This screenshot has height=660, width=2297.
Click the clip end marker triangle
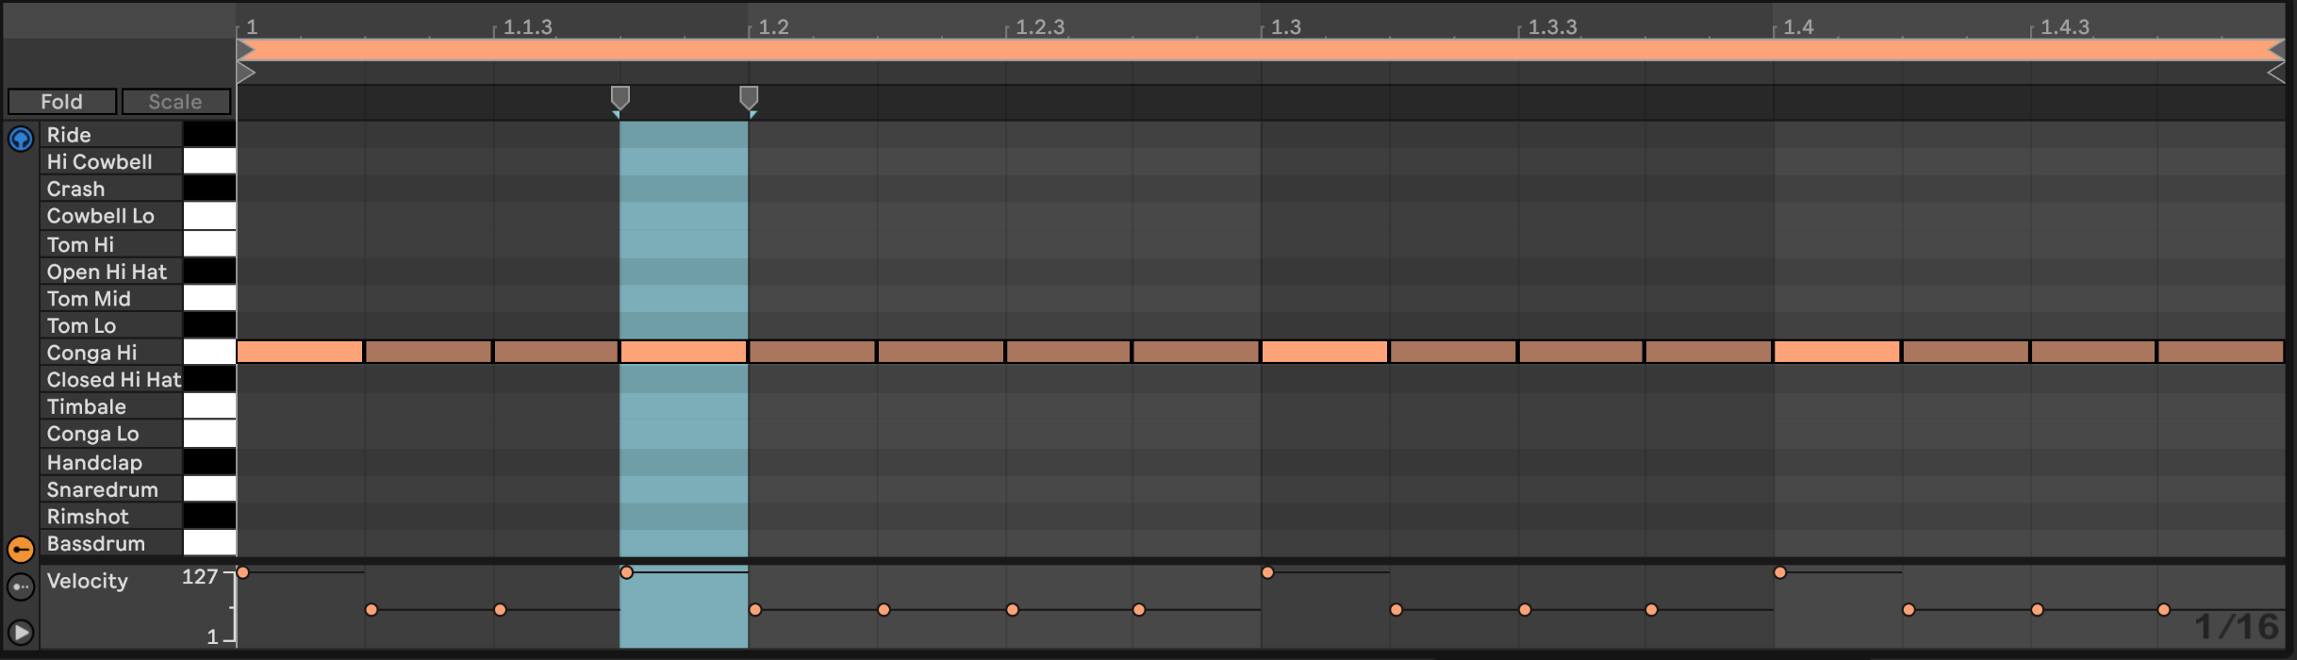click(2275, 73)
